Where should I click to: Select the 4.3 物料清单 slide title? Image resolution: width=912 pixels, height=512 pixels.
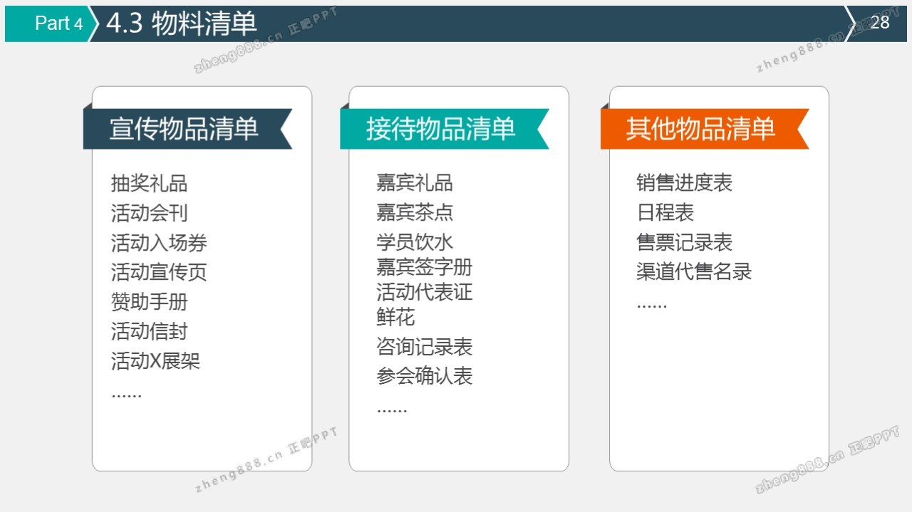(181, 23)
